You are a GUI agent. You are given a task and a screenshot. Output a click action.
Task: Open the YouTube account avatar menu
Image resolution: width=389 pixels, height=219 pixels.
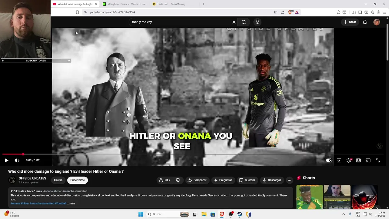(377, 22)
